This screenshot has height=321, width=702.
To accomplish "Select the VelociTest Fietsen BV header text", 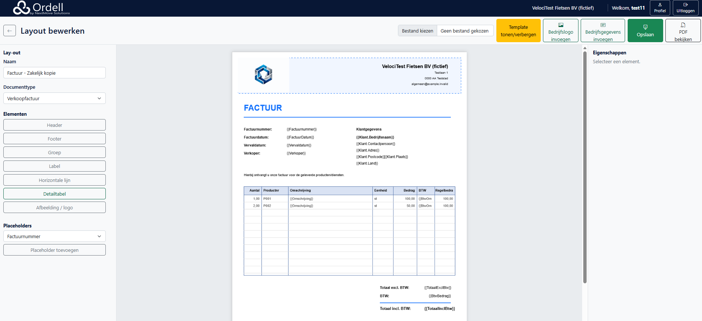I will (x=415, y=67).
